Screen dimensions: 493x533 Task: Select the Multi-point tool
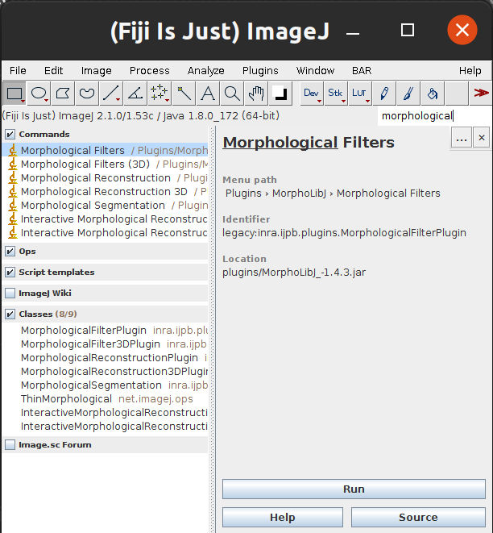(x=159, y=94)
